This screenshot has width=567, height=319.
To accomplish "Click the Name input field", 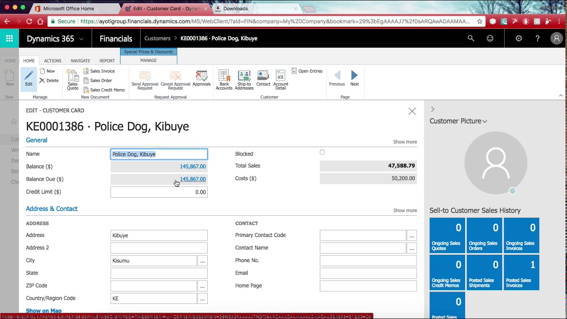I will point(159,154).
